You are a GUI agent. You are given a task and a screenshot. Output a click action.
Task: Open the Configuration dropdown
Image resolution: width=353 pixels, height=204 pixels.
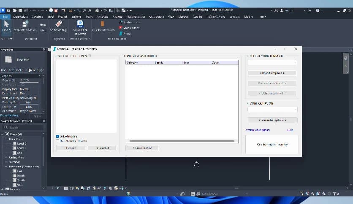272,109
